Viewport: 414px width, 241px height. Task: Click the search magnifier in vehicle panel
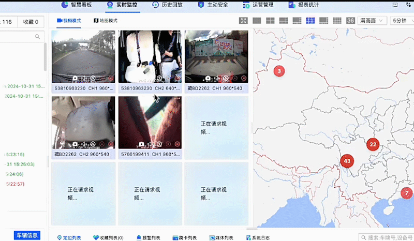[37, 37]
